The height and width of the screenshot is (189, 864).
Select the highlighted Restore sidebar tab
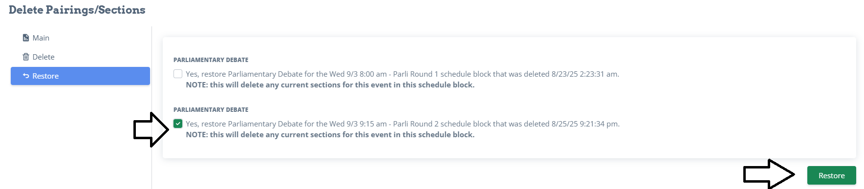pyautogui.click(x=80, y=76)
